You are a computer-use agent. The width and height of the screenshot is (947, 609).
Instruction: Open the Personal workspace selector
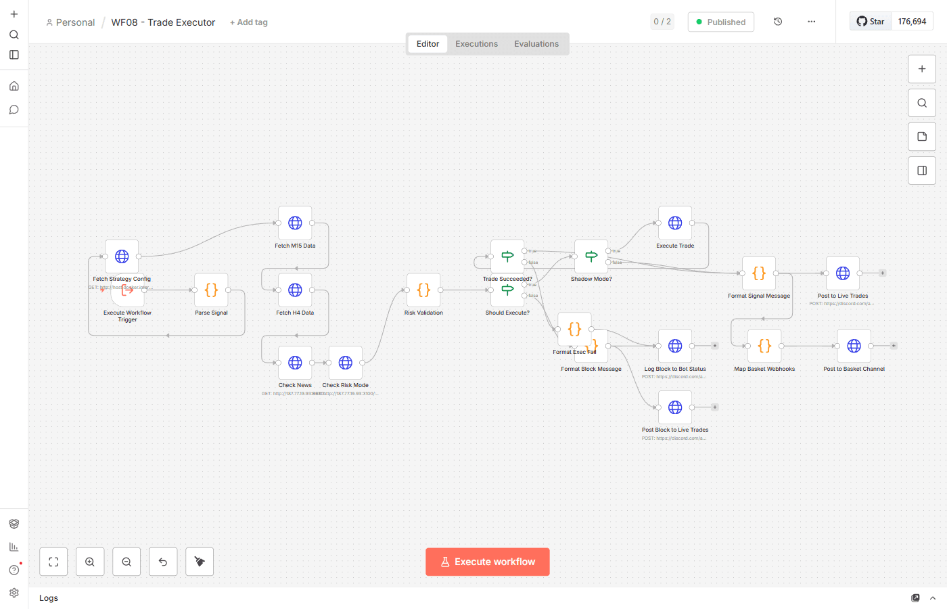pos(70,22)
